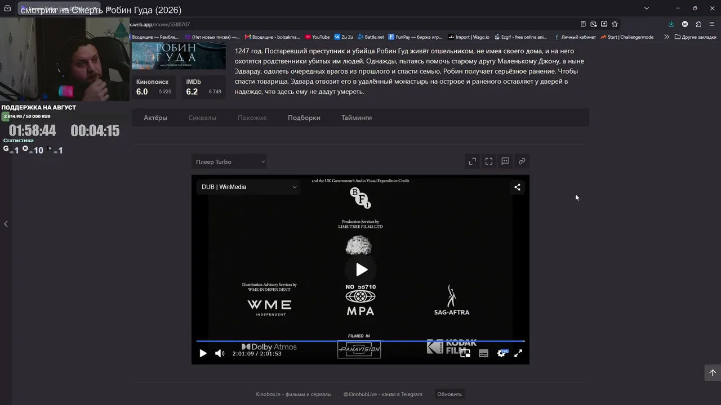This screenshot has width=721, height=405.
Task: Open reader view icon in the address bar
Action: (583, 24)
